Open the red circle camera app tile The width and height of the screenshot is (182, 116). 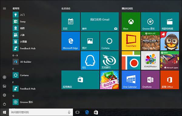(131, 60)
